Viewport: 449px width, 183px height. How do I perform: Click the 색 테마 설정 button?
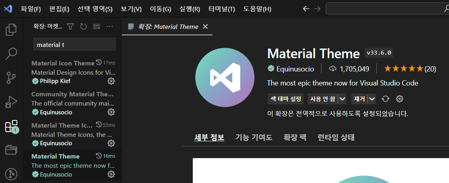tap(286, 99)
